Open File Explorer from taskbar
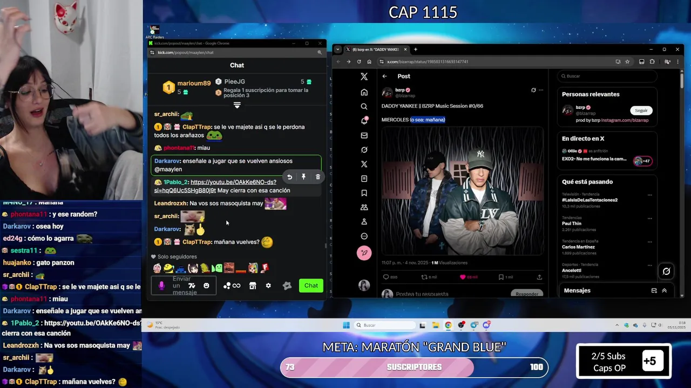 pyautogui.click(x=435, y=325)
